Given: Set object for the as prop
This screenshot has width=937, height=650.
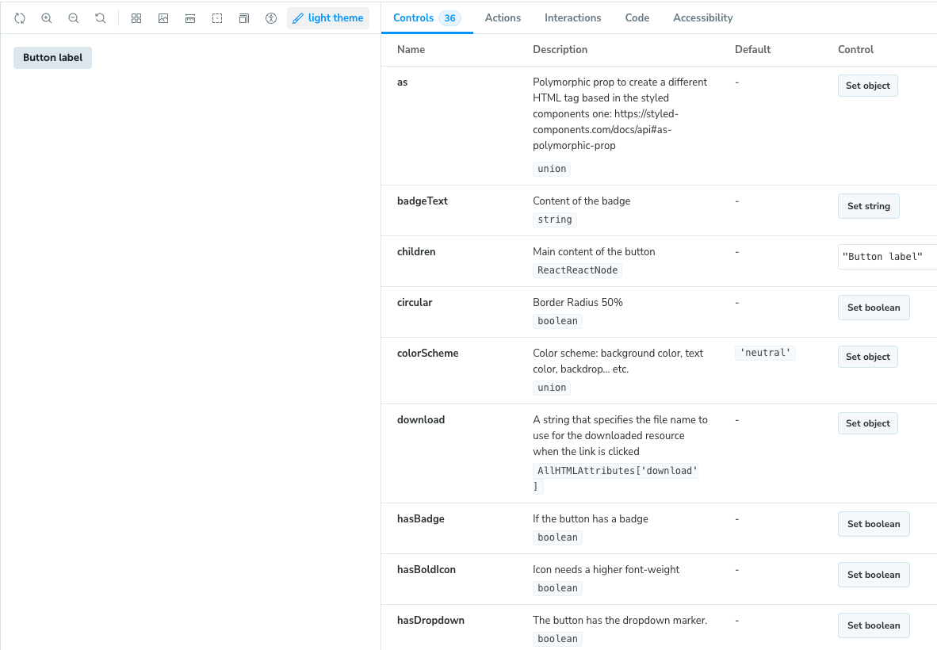Looking at the screenshot, I should coord(868,86).
